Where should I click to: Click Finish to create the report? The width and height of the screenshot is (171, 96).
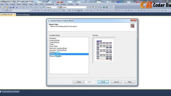tap(103, 82)
